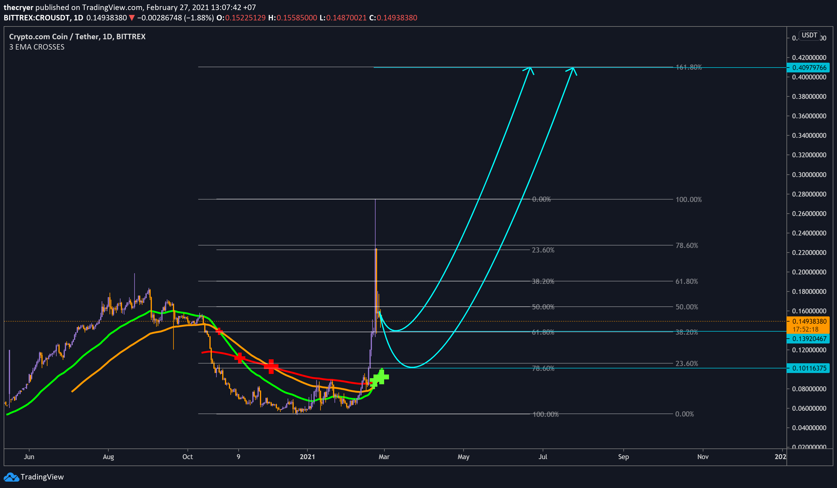Click the BITTREX:CROUSDT, 1D ticker text

click(44, 18)
